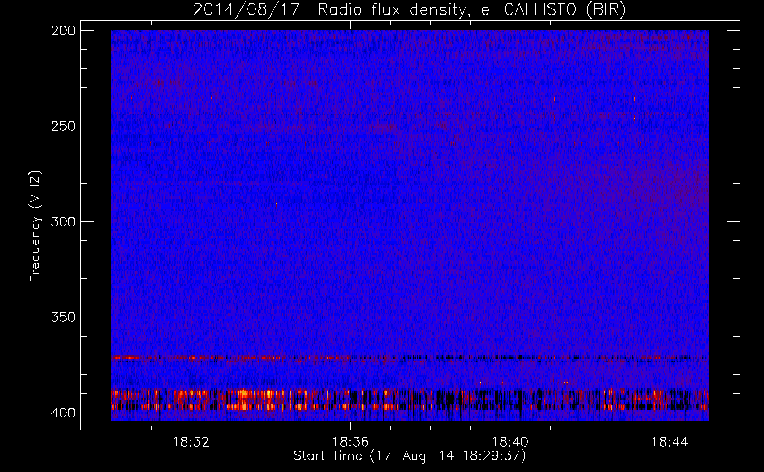
Task: Click the 18:32 time tick label
Action: point(191,442)
